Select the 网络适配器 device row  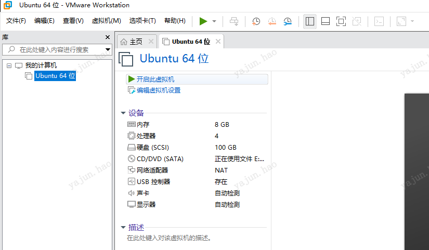pos(197,170)
